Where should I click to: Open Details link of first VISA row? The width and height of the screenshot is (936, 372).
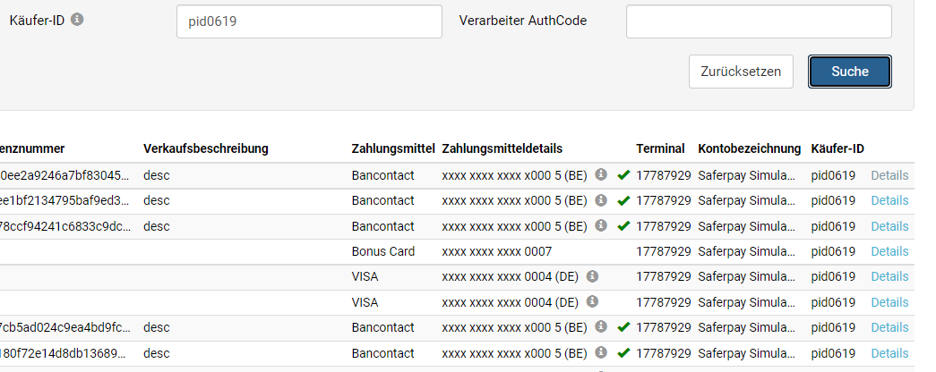pyautogui.click(x=889, y=276)
